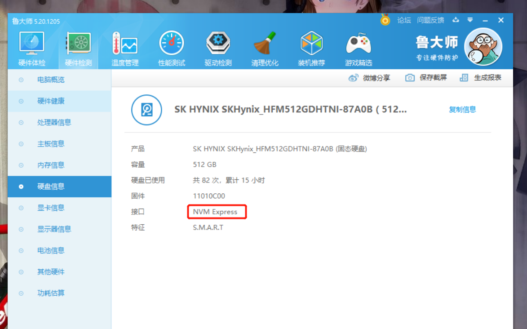The image size is (527, 329).
Task: Open the 硬件体检 hardware checkup section
Action: [x=31, y=49]
